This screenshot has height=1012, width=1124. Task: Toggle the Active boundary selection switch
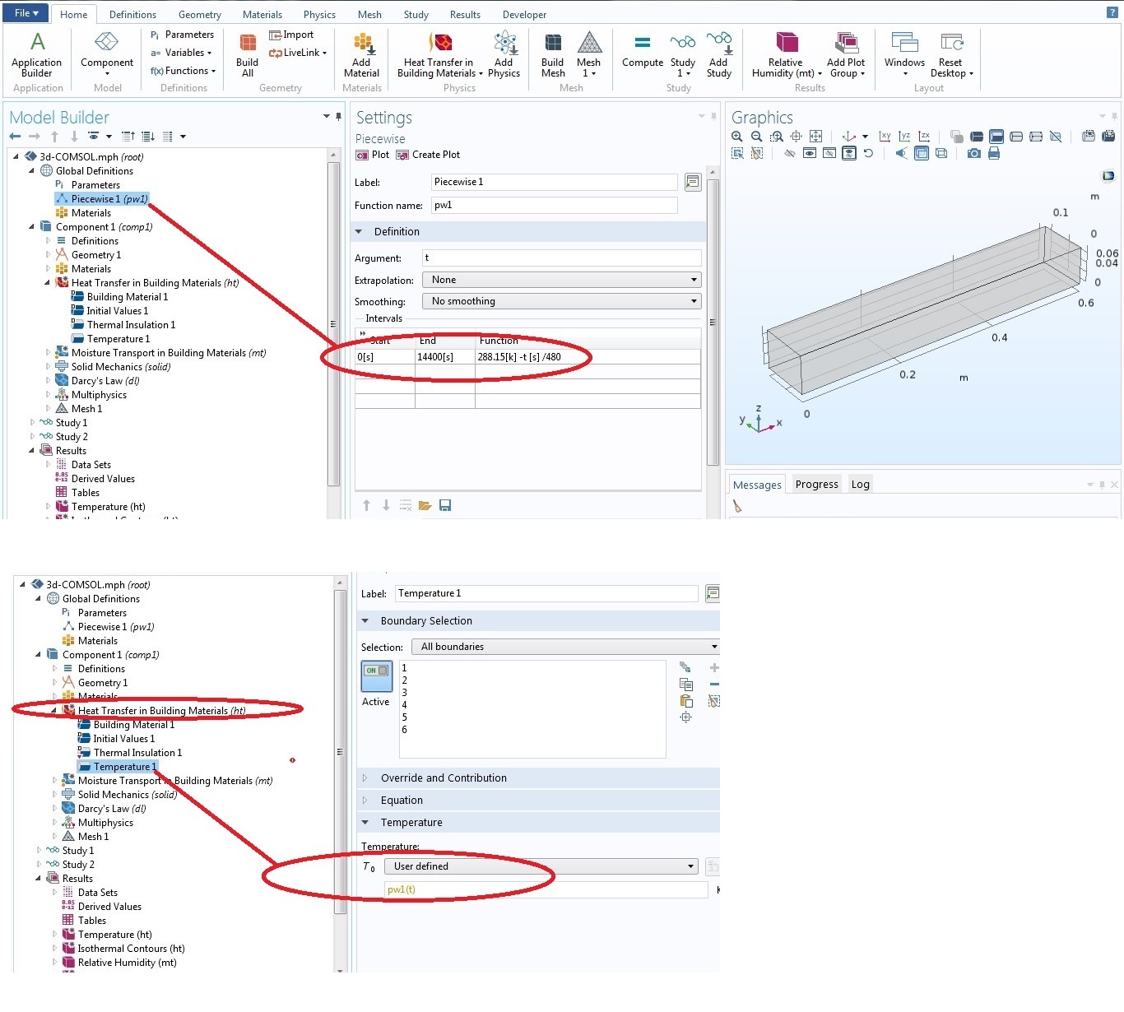pyautogui.click(x=376, y=675)
